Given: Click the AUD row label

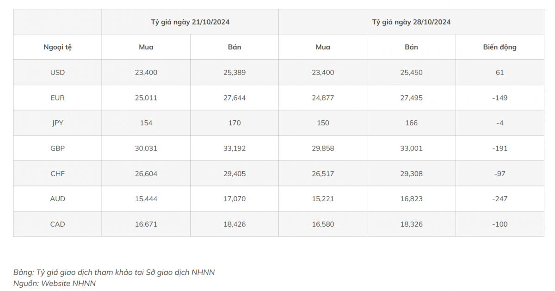Looking at the screenshot, I should coord(57,199).
